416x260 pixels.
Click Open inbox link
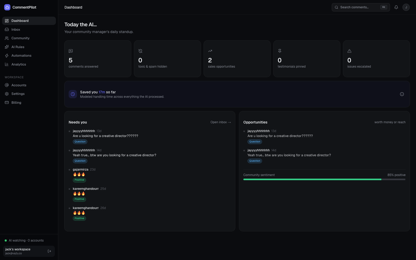[x=220, y=122]
